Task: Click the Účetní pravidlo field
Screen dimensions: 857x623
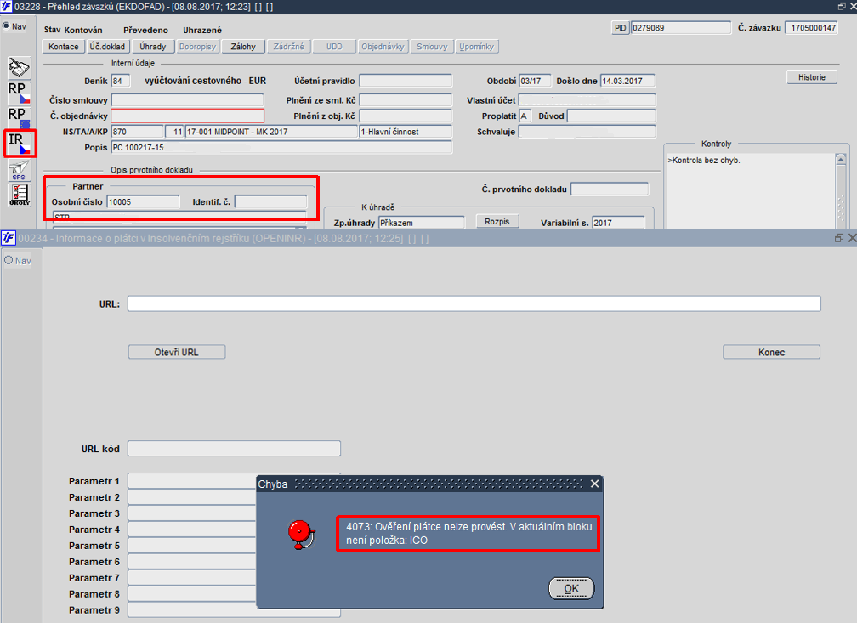Action: (406, 81)
